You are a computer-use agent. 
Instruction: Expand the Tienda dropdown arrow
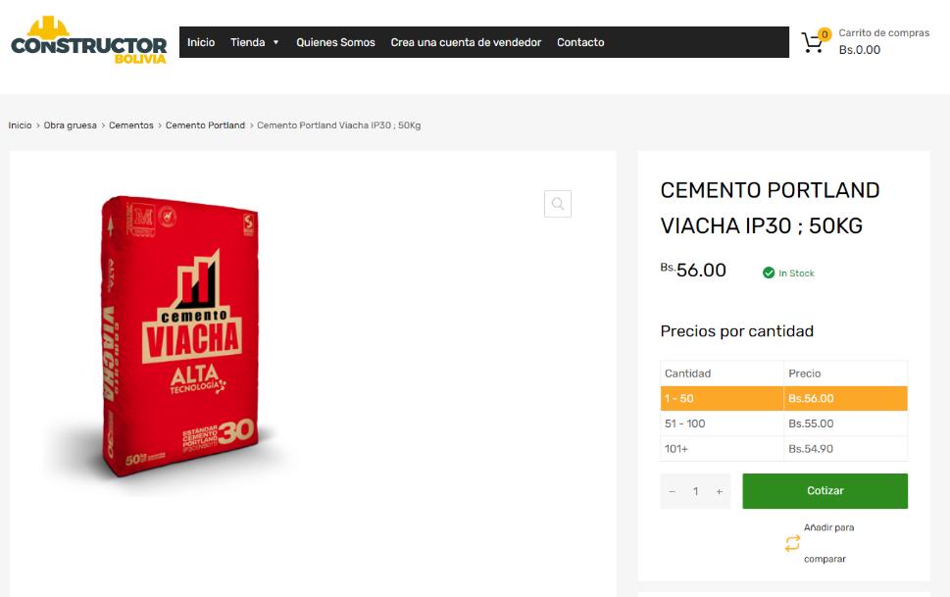click(275, 42)
